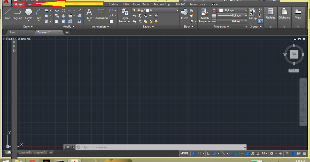Toggle snap mode dotted grid button
The image size is (310, 162).
coord(199,154)
